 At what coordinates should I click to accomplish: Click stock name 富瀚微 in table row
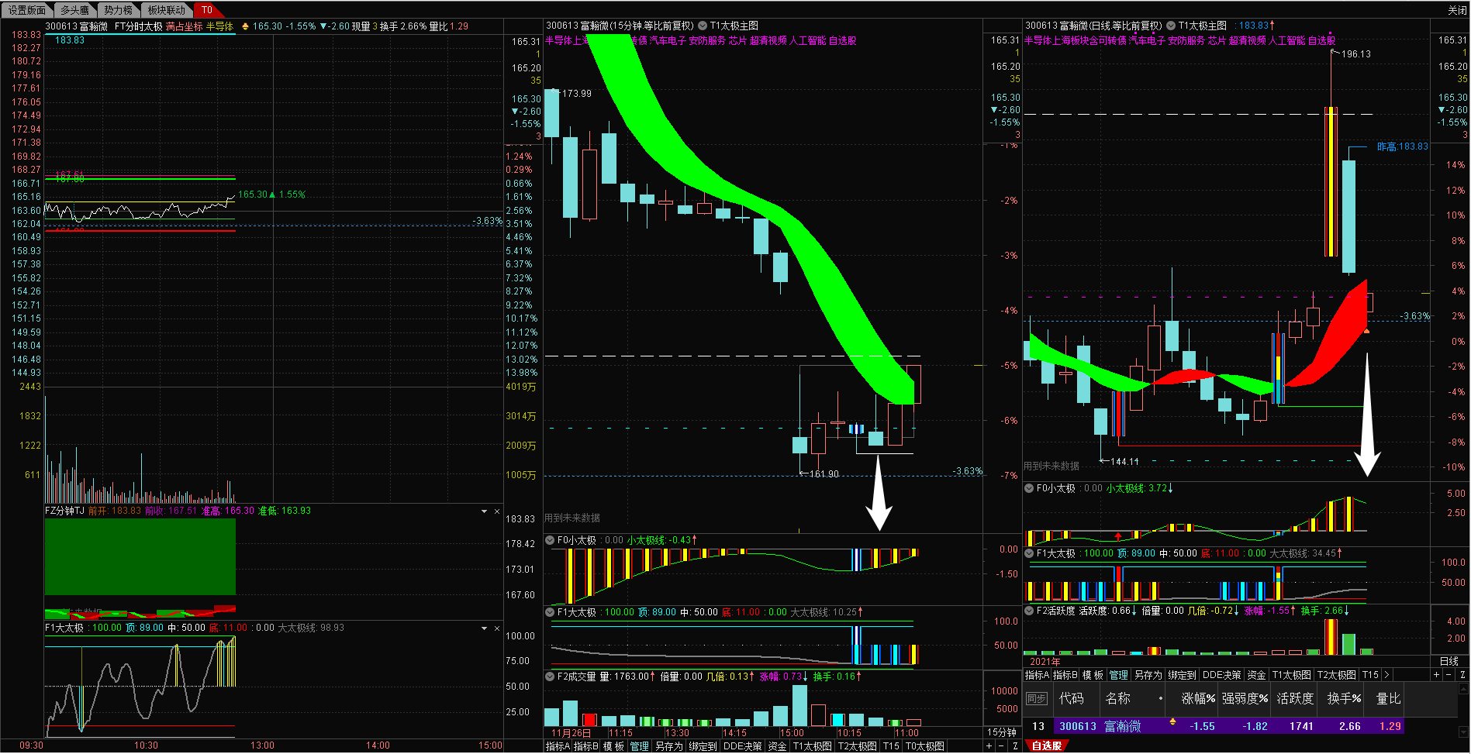point(1123,726)
